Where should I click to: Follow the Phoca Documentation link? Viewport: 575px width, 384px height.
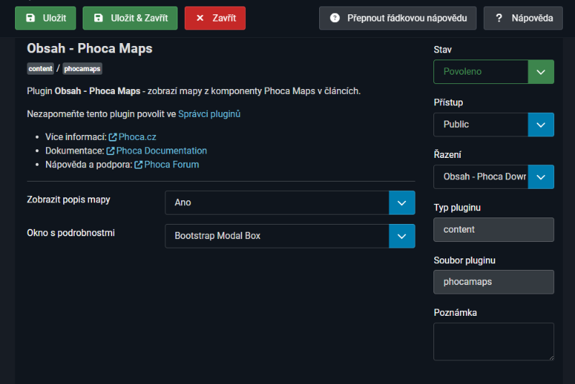click(x=162, y=151)
